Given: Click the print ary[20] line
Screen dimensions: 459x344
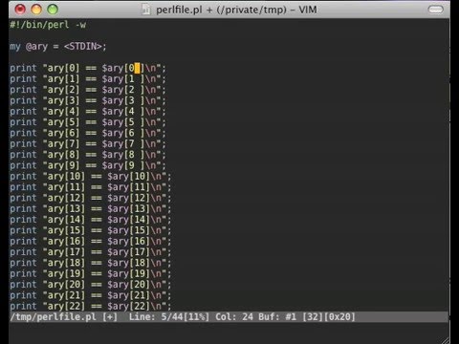Looking at the screenshot, I should point(91,285).
